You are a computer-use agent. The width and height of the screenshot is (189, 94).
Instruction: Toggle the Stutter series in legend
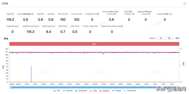click(117, 91)
